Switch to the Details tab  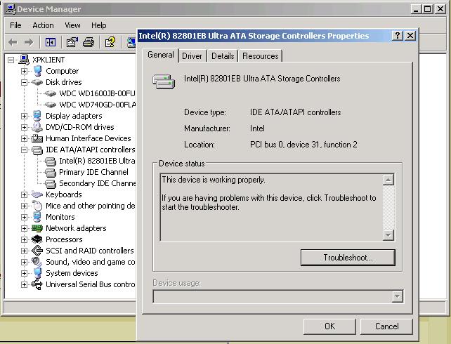223,56
